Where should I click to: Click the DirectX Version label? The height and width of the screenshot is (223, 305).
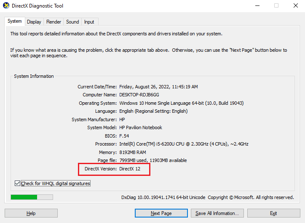[x=101, y=169]
